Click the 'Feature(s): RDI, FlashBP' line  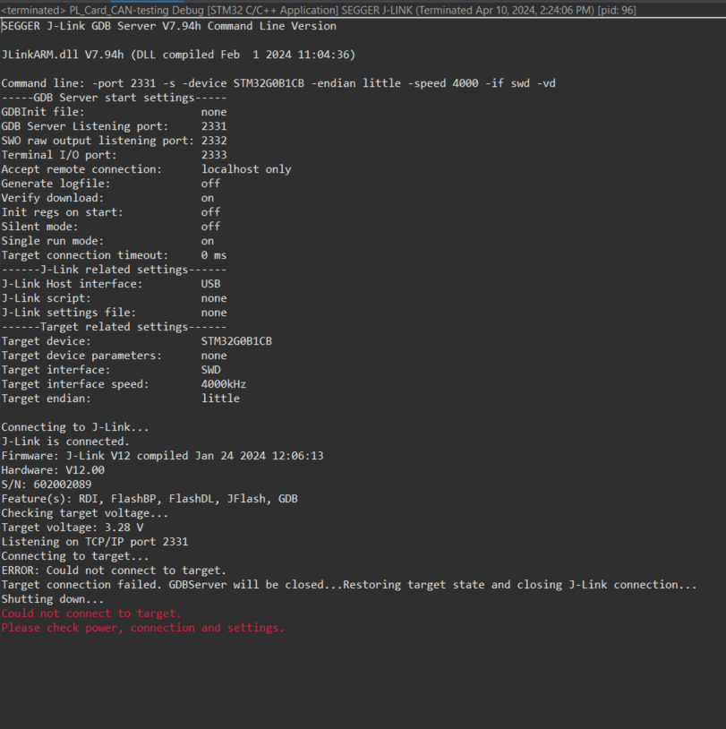(x=149, y=499)
